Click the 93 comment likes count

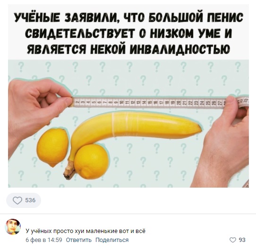(242, 240)
